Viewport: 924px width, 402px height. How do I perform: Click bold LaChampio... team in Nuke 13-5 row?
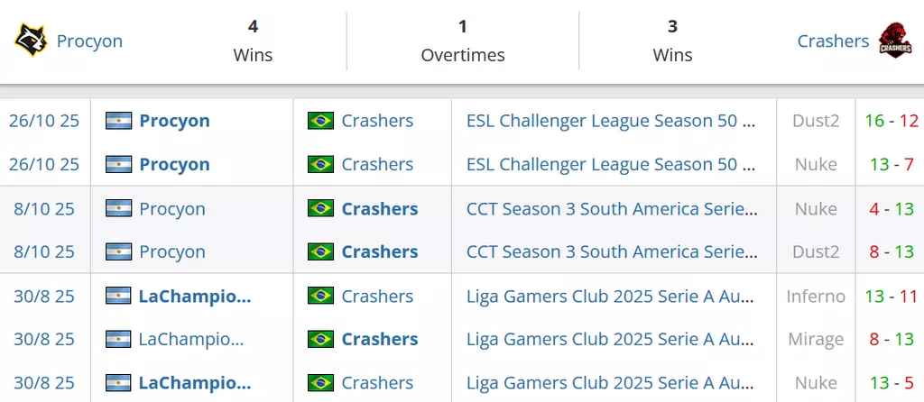tap(194, 383)
